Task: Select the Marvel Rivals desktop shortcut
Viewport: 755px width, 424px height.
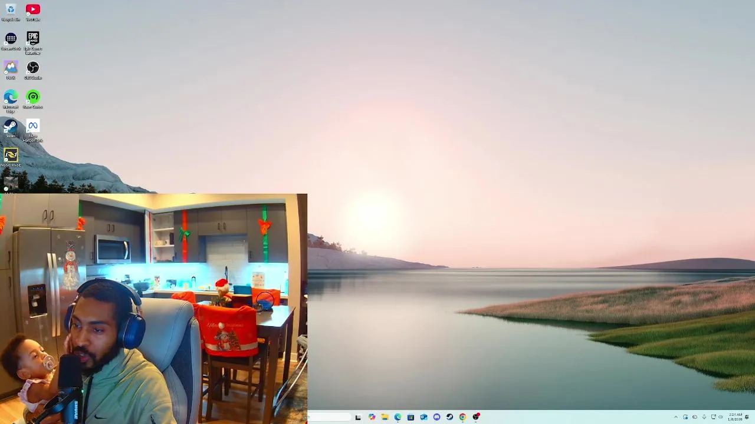Action: (11, 158)
